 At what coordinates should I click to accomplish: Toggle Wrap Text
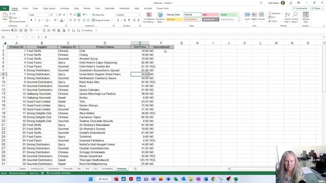click(98, 15)
